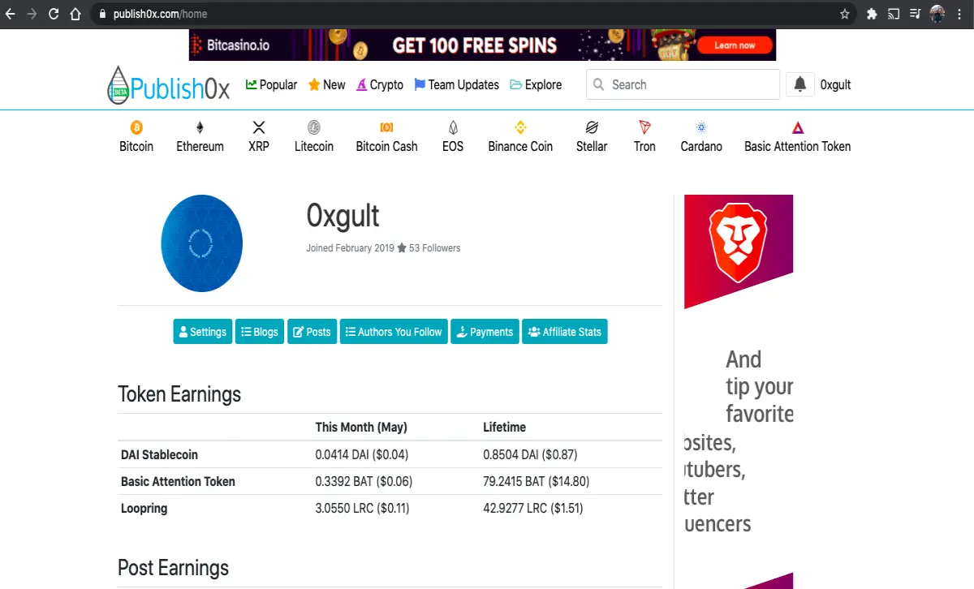The image size is (974, 589).
Task: Select the Bitcoin Cash icon
Action: point(386,127)
